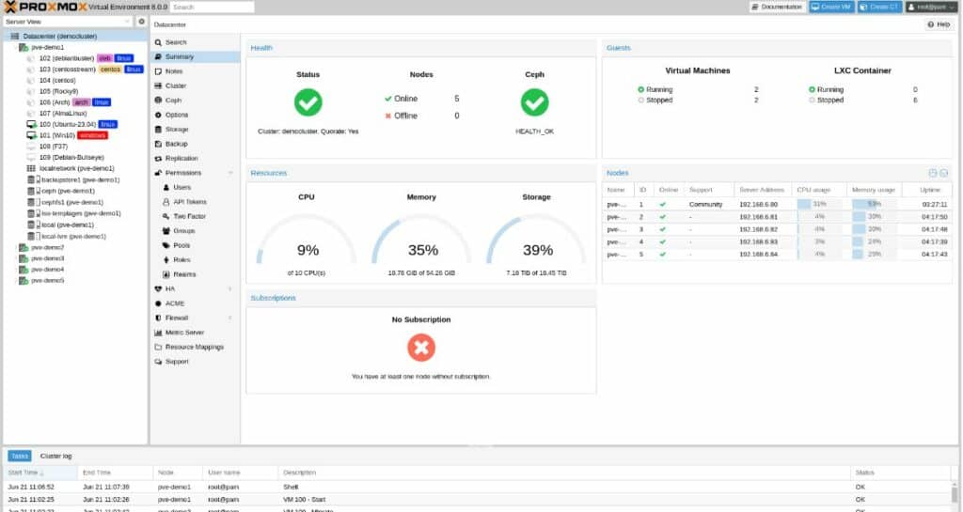963x512 pixels.
Task: Select VM 102 (debianbuster)
Action: click(x=67, y=58)
